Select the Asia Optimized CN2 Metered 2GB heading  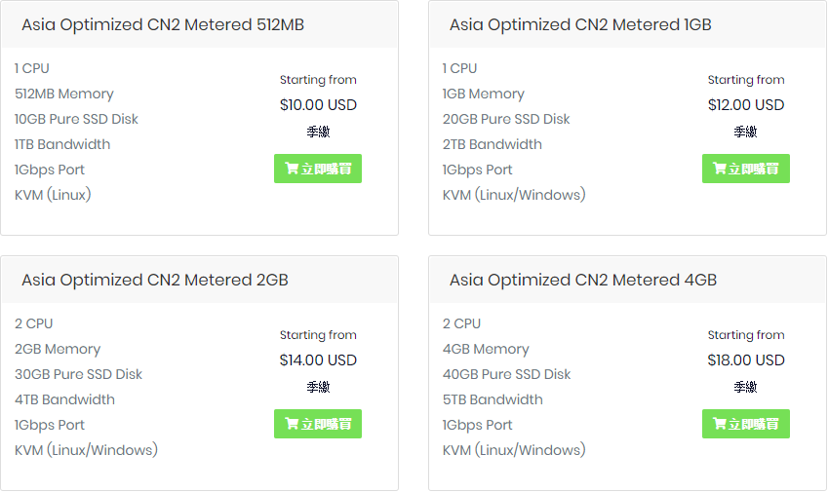click(155, 281)
